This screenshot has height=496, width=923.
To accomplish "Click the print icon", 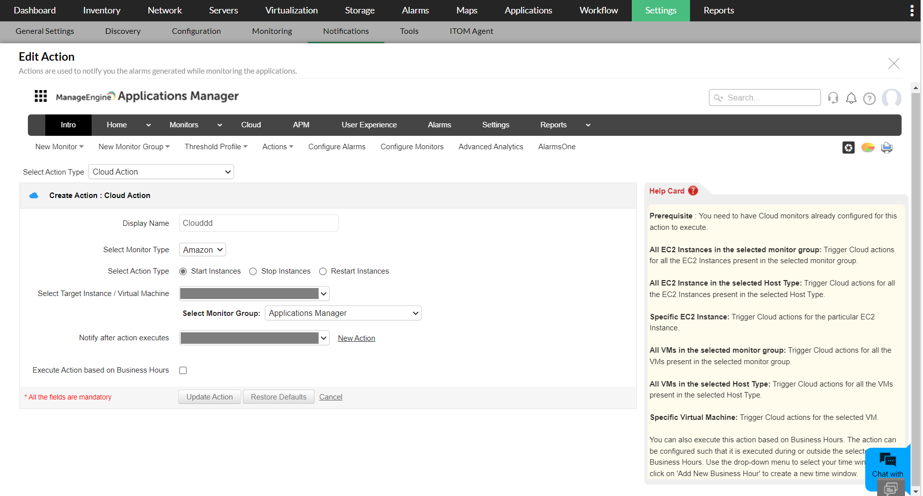I will tap(887, 147).
